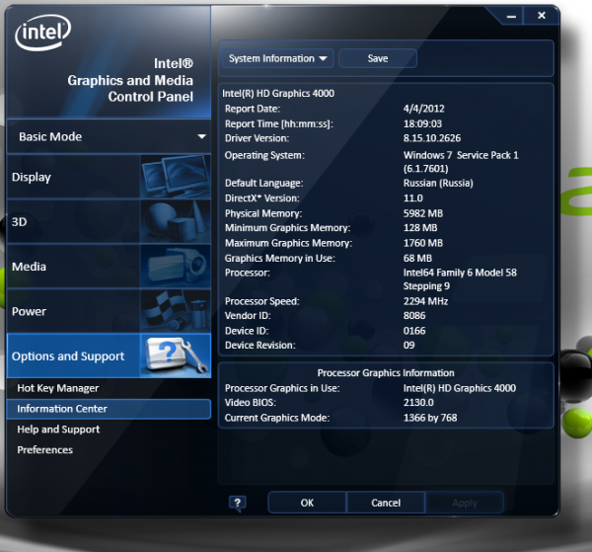Select Options and Support menu label

[68, 356]
